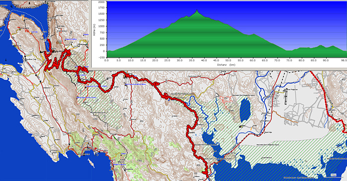Click the 0.0 start-of-distance axis label

(107, 60)
